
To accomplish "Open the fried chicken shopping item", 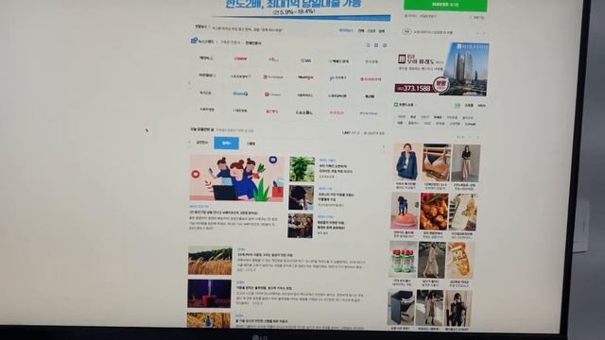I will [x=434, y=212].
